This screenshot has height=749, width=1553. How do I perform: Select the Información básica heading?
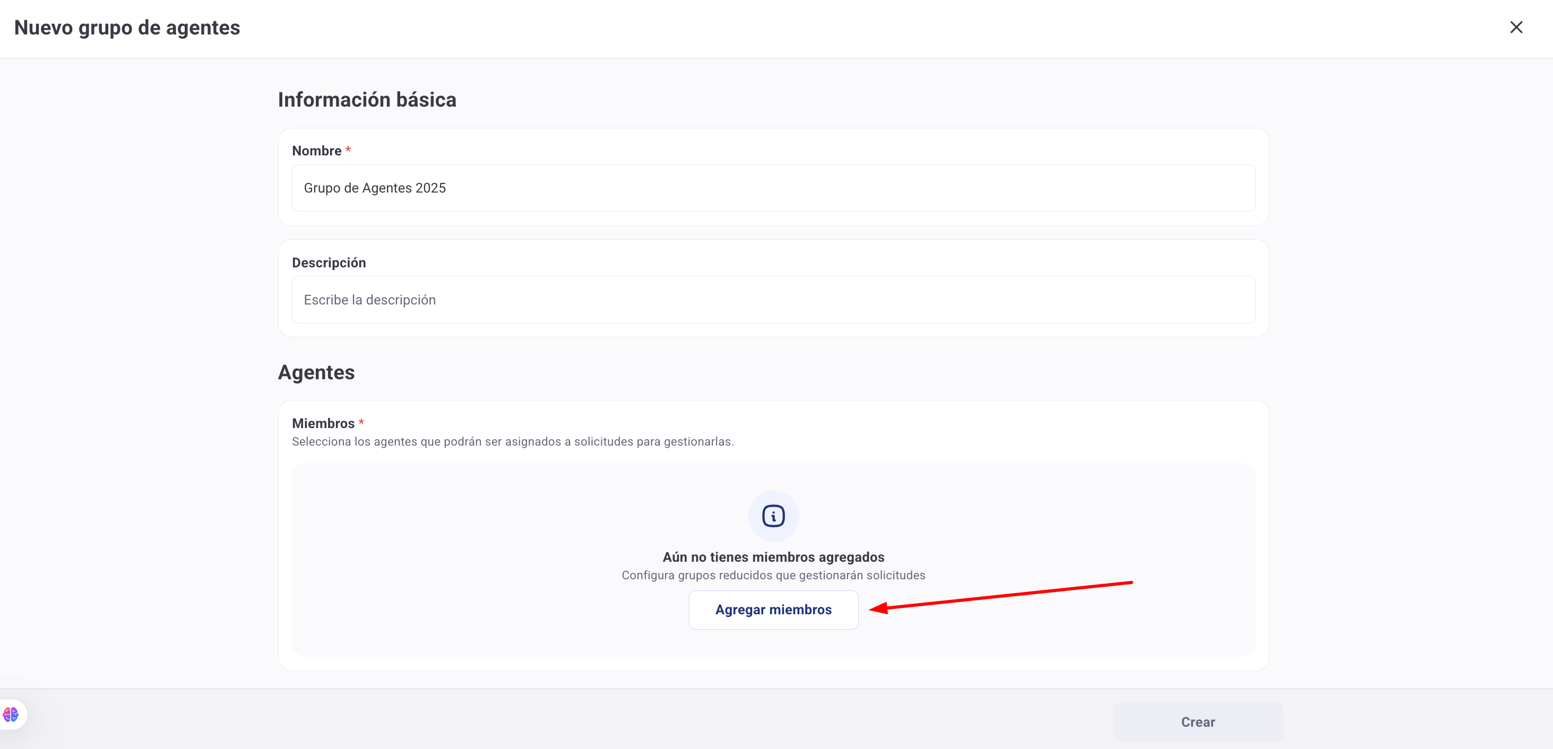coord(367,99)
